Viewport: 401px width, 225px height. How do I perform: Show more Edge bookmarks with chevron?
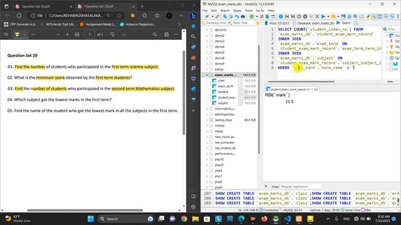point(179,24)
